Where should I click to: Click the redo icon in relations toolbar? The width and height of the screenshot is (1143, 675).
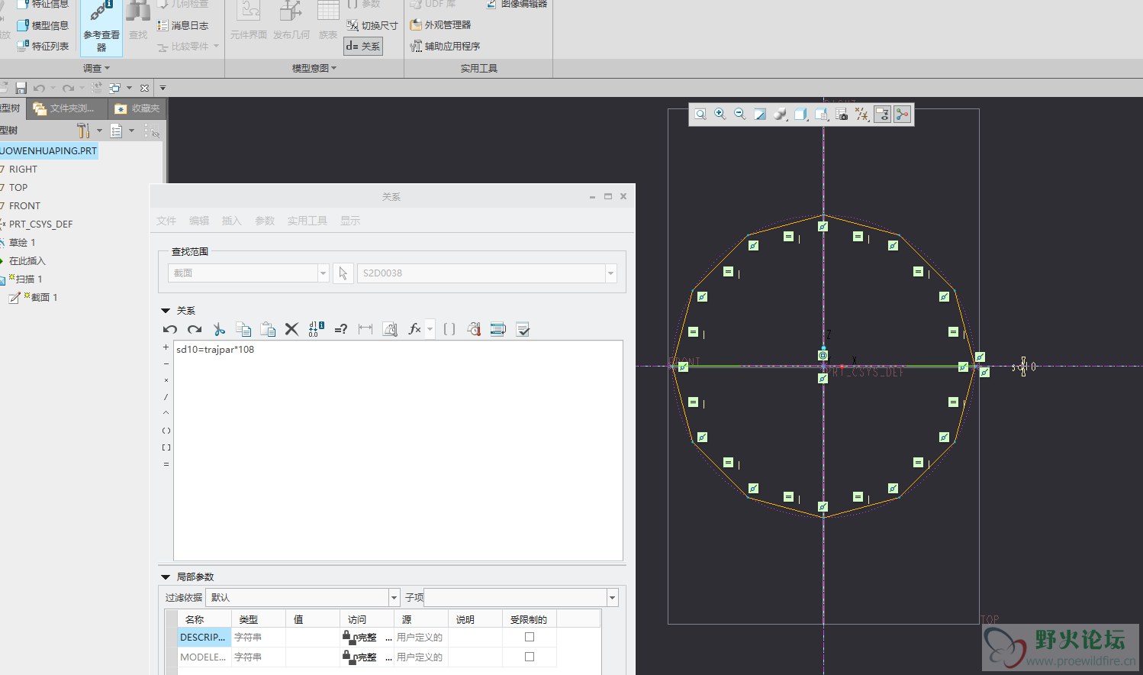point(195,329)
